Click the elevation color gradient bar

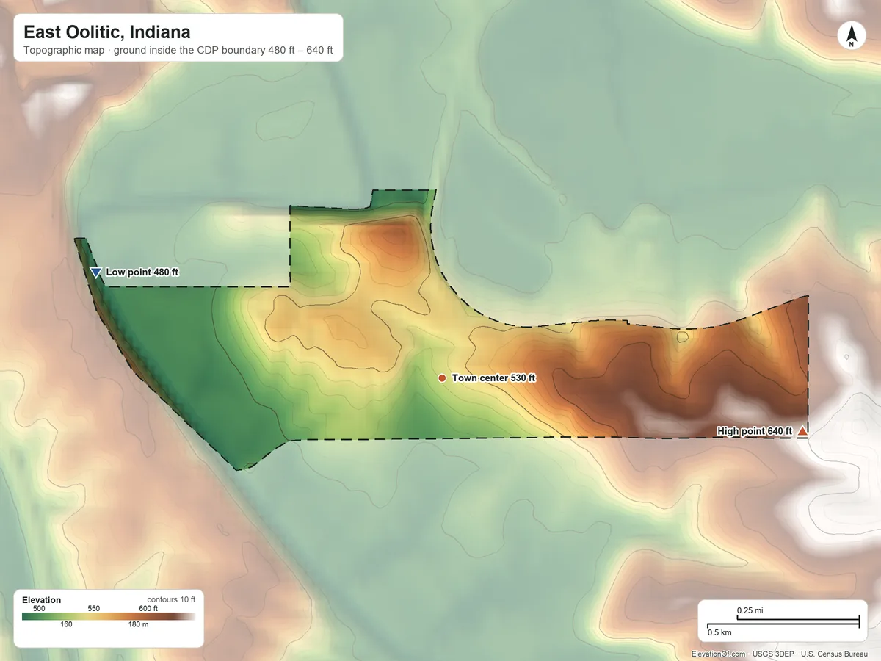click(109, 617)
